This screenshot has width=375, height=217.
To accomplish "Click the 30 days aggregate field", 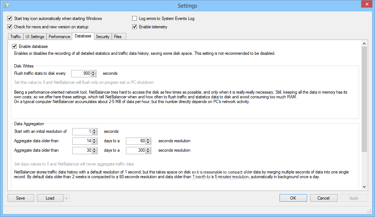I will [82, 150].
